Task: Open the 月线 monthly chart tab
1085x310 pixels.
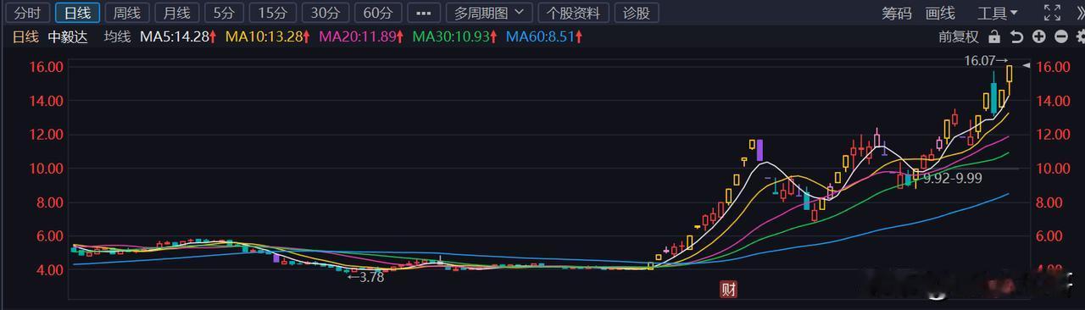Action: pos(177,13)
